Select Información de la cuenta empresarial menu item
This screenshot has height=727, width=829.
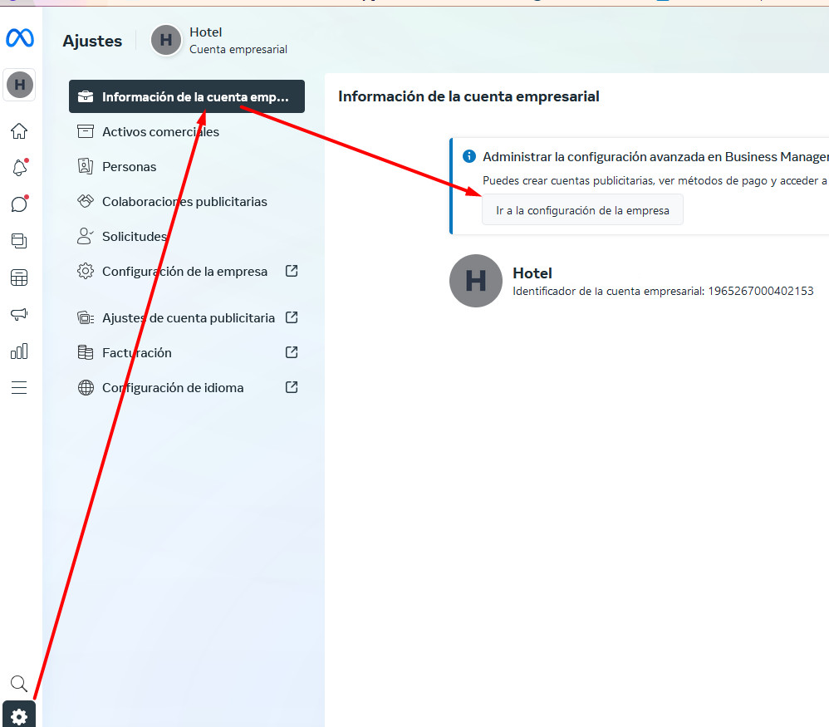click(x=187, y=96)
